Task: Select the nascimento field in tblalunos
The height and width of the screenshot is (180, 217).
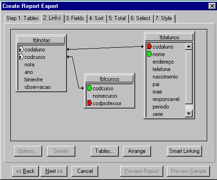Action: pyautogui.click(x=165, y=77)
